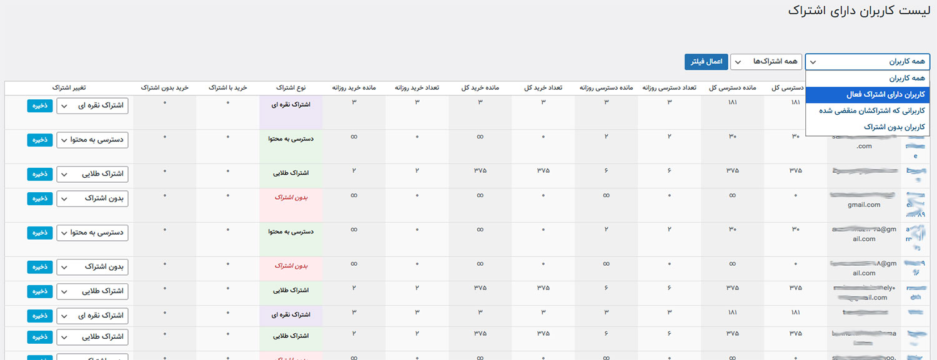The height and width of the screenshot is (360, 937).
Task: Expand second row's 'دسترسی به محتوا' change dropdown
Action: (x=92, y=140)
